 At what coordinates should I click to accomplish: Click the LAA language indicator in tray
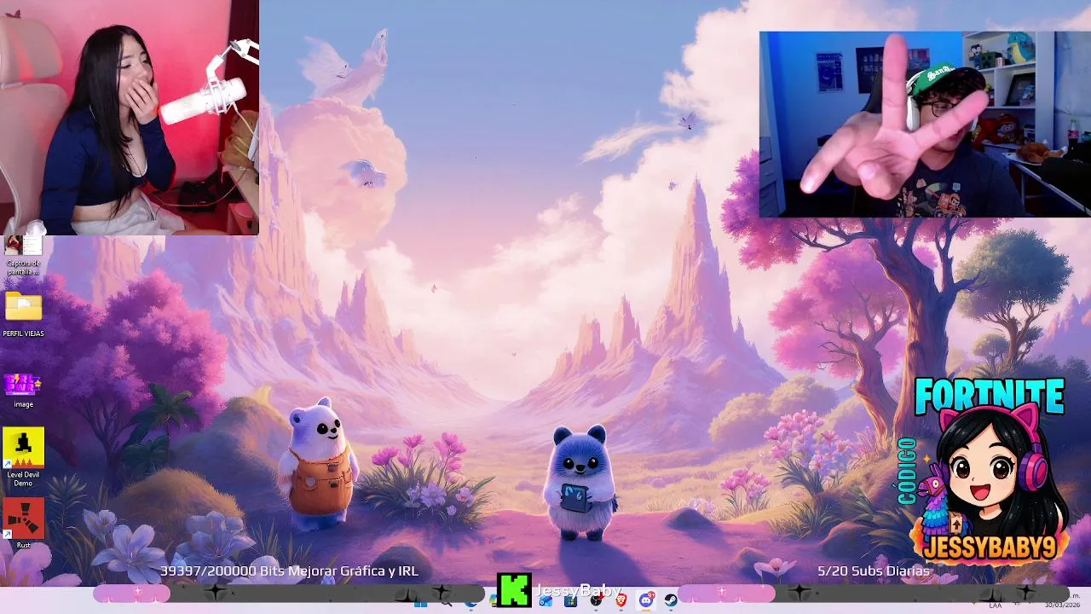coord(995,605)
